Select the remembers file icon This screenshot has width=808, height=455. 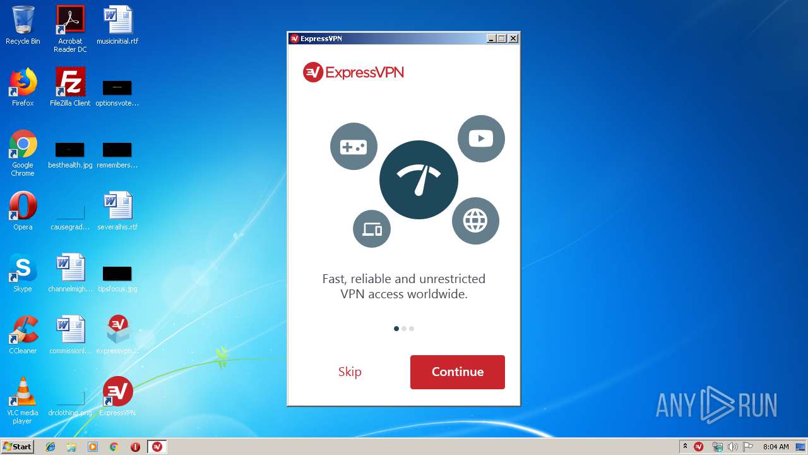point(117,155)
